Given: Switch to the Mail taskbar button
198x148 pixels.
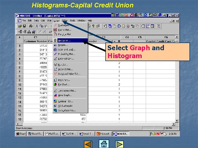Looking at the screenshot, I should 52,134.
